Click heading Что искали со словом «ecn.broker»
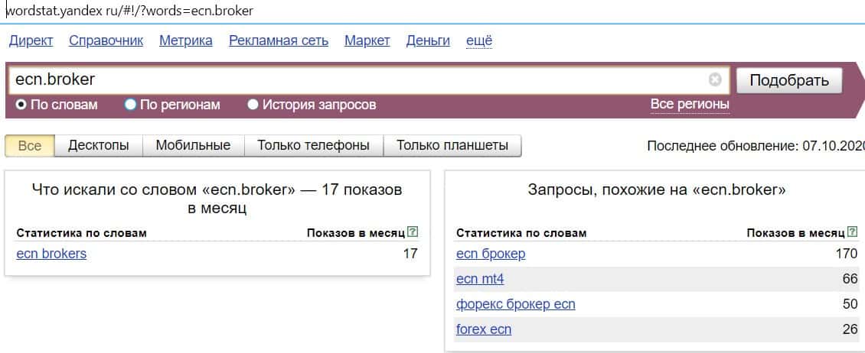This screenshot has width=865, height=353. click(217, 199)
